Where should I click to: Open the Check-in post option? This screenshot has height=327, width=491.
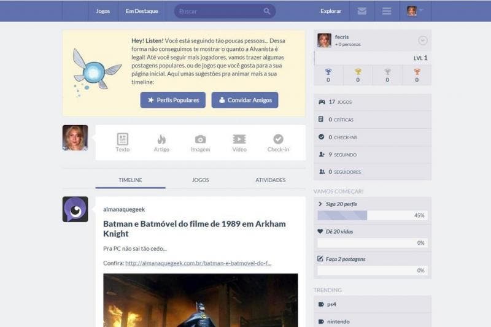point(278,140)
